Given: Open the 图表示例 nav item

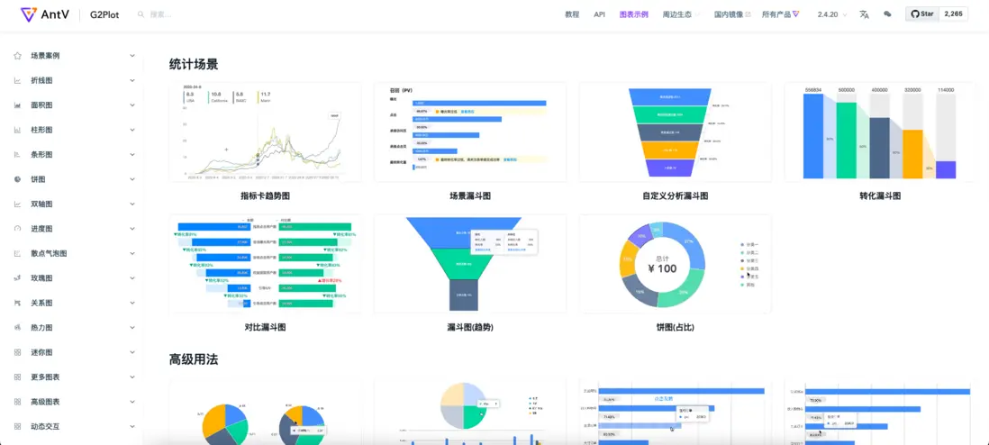Looking at the screenshot, I should coord(634,14).
